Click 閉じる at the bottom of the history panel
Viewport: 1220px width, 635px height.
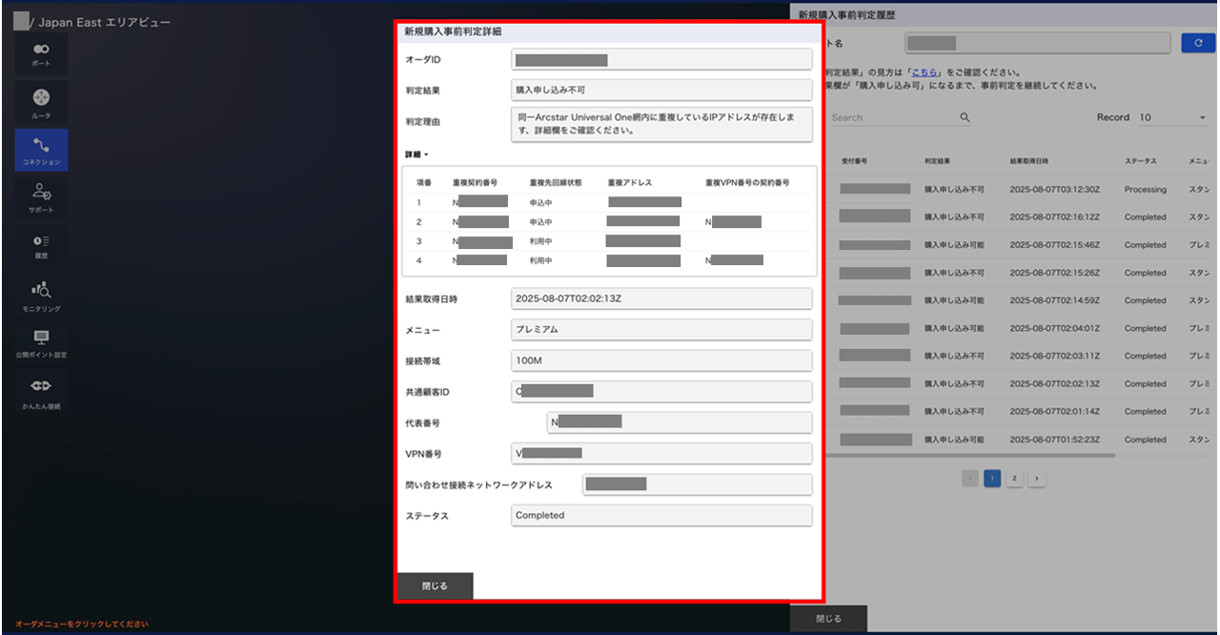coord(829,619)
